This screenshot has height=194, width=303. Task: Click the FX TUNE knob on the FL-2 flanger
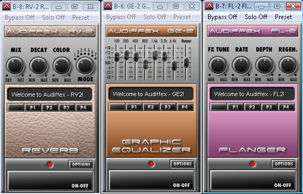pos(218,65)
